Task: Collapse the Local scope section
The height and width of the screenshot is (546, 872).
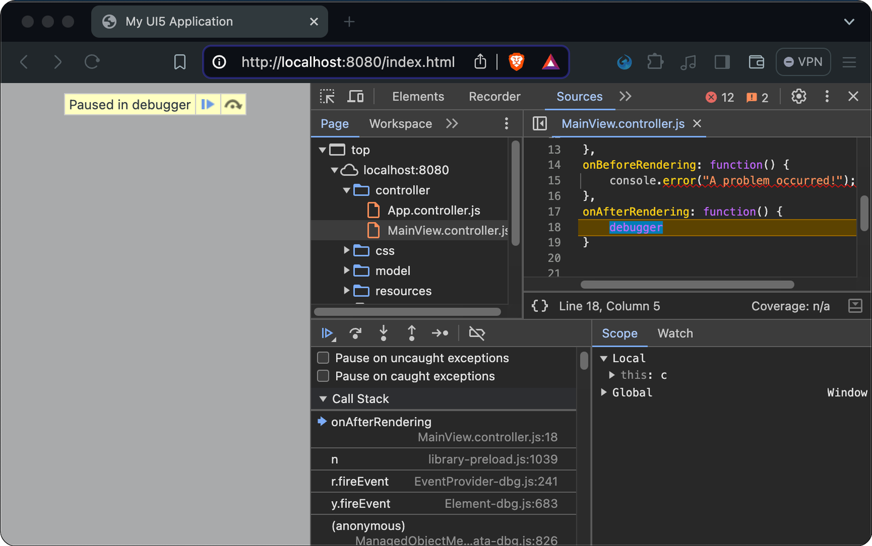Action: click(604, 358)
